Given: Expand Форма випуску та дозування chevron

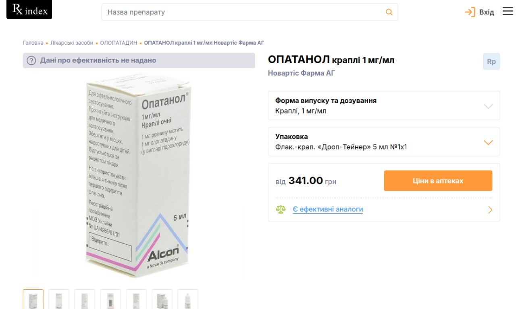Looking at the screenshot, I should pos(488,106).
